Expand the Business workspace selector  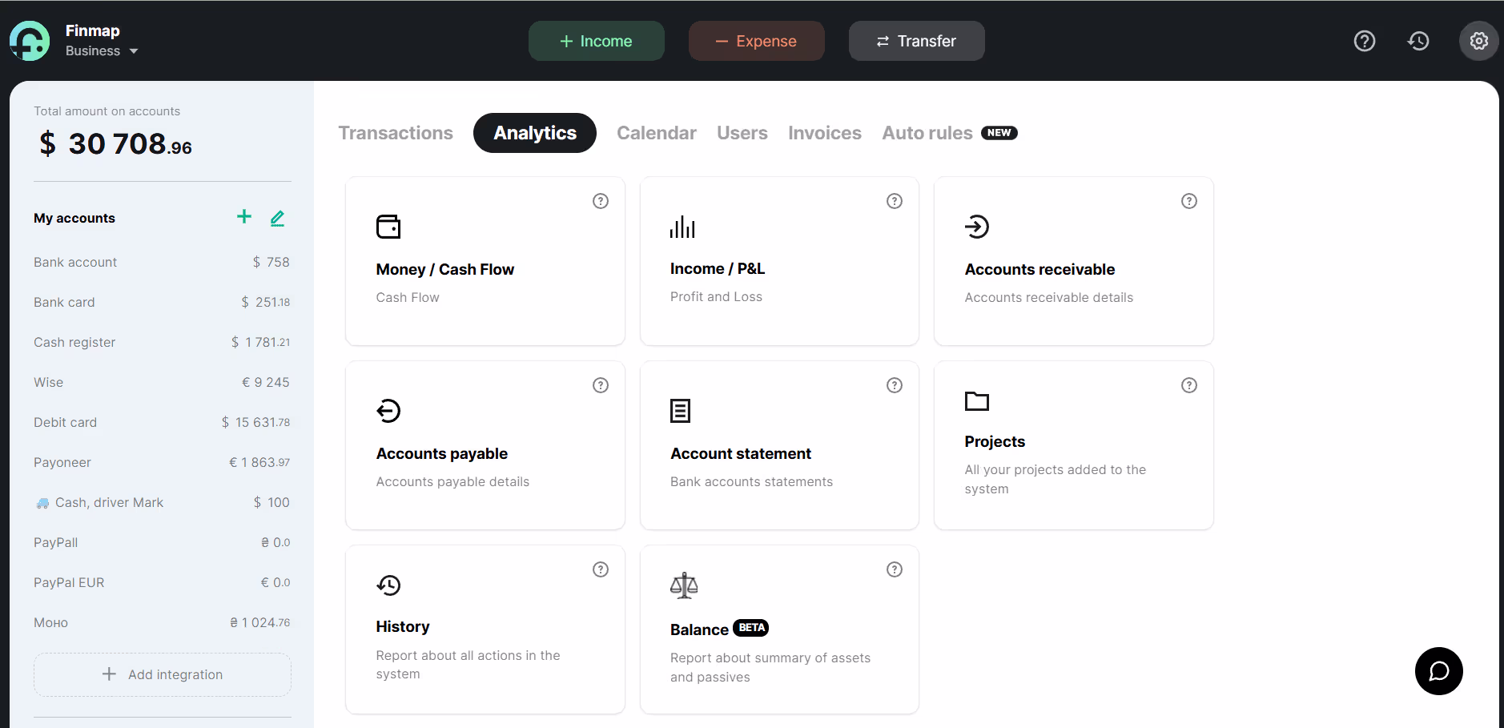[x=102, y=50]
